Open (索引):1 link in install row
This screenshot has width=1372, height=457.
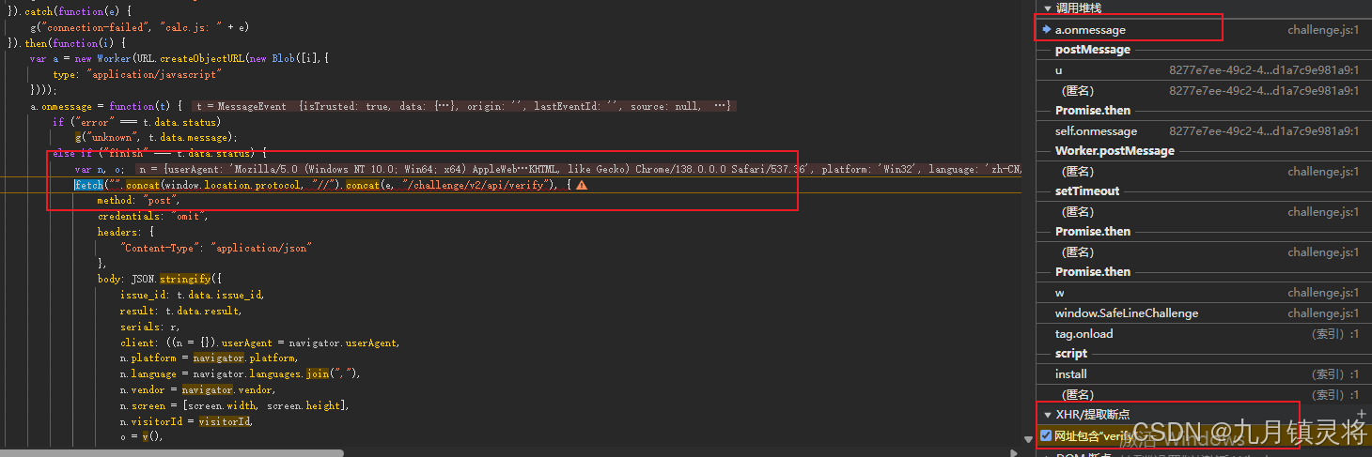1335,374
